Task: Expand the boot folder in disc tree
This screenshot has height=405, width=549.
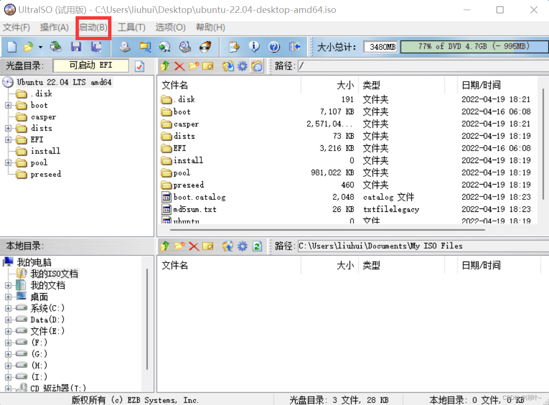Action: (8, 105)
